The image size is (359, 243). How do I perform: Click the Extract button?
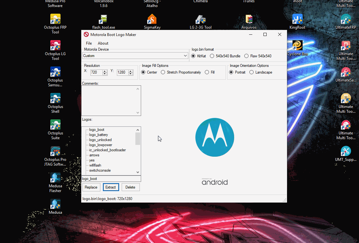click(x=111, y=187)
